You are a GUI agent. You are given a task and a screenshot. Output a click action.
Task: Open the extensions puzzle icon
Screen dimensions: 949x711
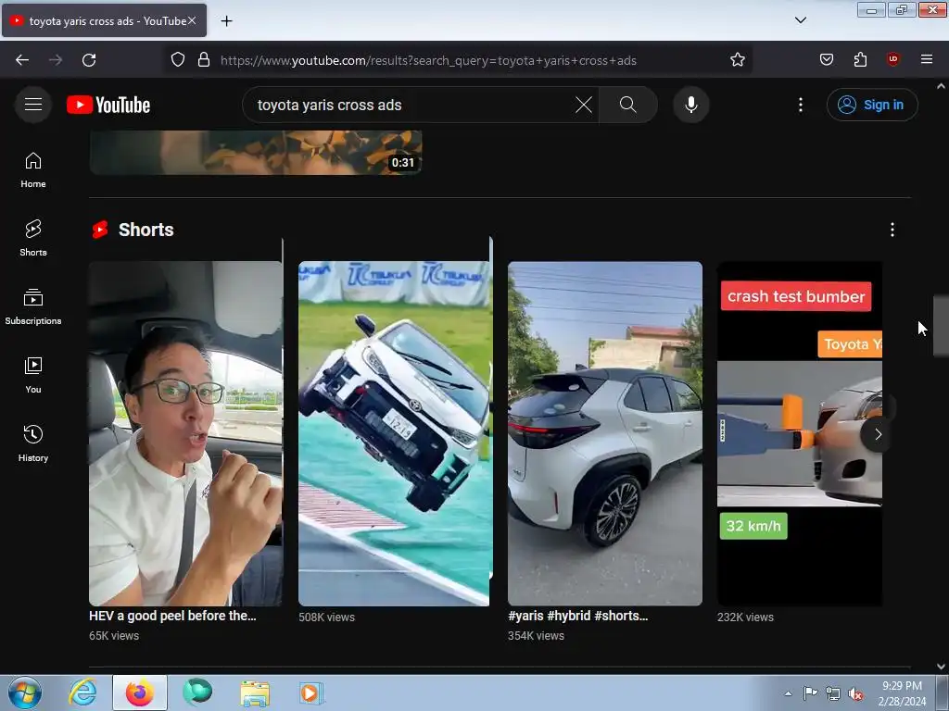[860, 59]
